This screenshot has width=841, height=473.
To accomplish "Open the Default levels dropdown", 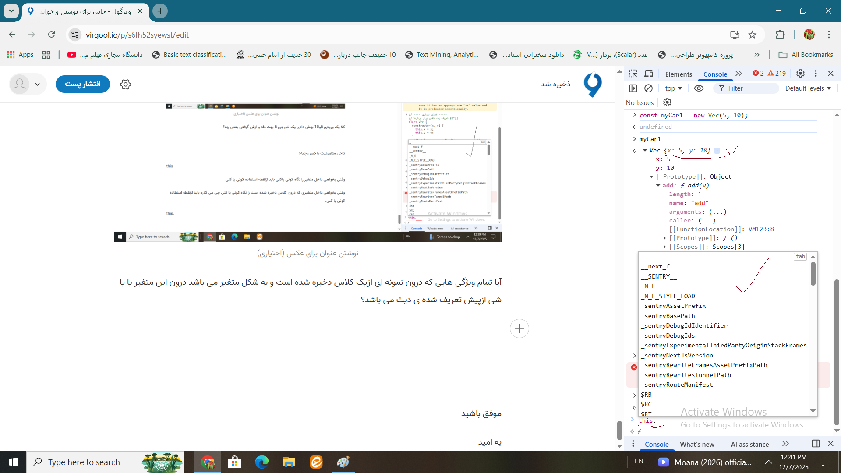I will 808,88.
